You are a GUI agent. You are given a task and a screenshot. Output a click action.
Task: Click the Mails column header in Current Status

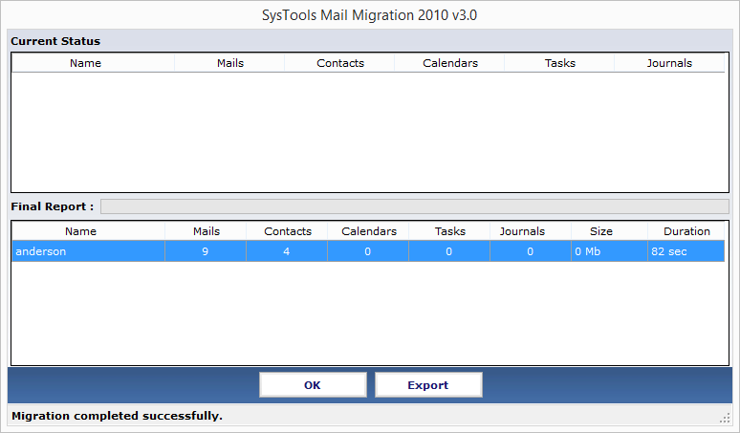(229, 63)
